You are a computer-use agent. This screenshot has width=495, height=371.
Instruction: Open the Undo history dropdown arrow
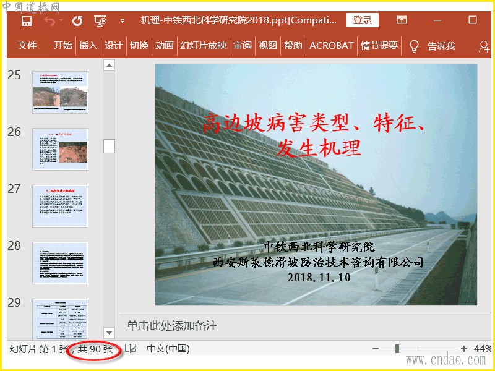(61, 20)
